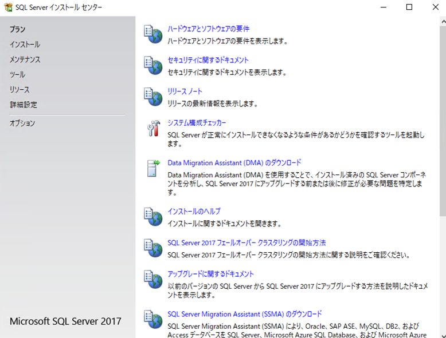
Task: Open SQL Server 2017 フェールオーバー クラスタリングの開始方法 link
Action: point(247,243)
